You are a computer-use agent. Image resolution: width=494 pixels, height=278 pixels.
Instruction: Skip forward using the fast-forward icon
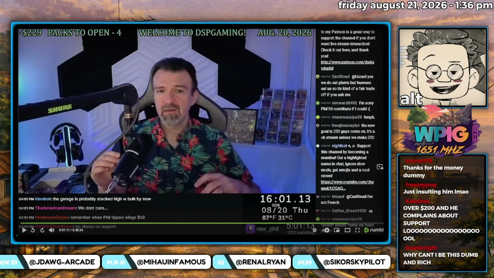pos(42,230)
